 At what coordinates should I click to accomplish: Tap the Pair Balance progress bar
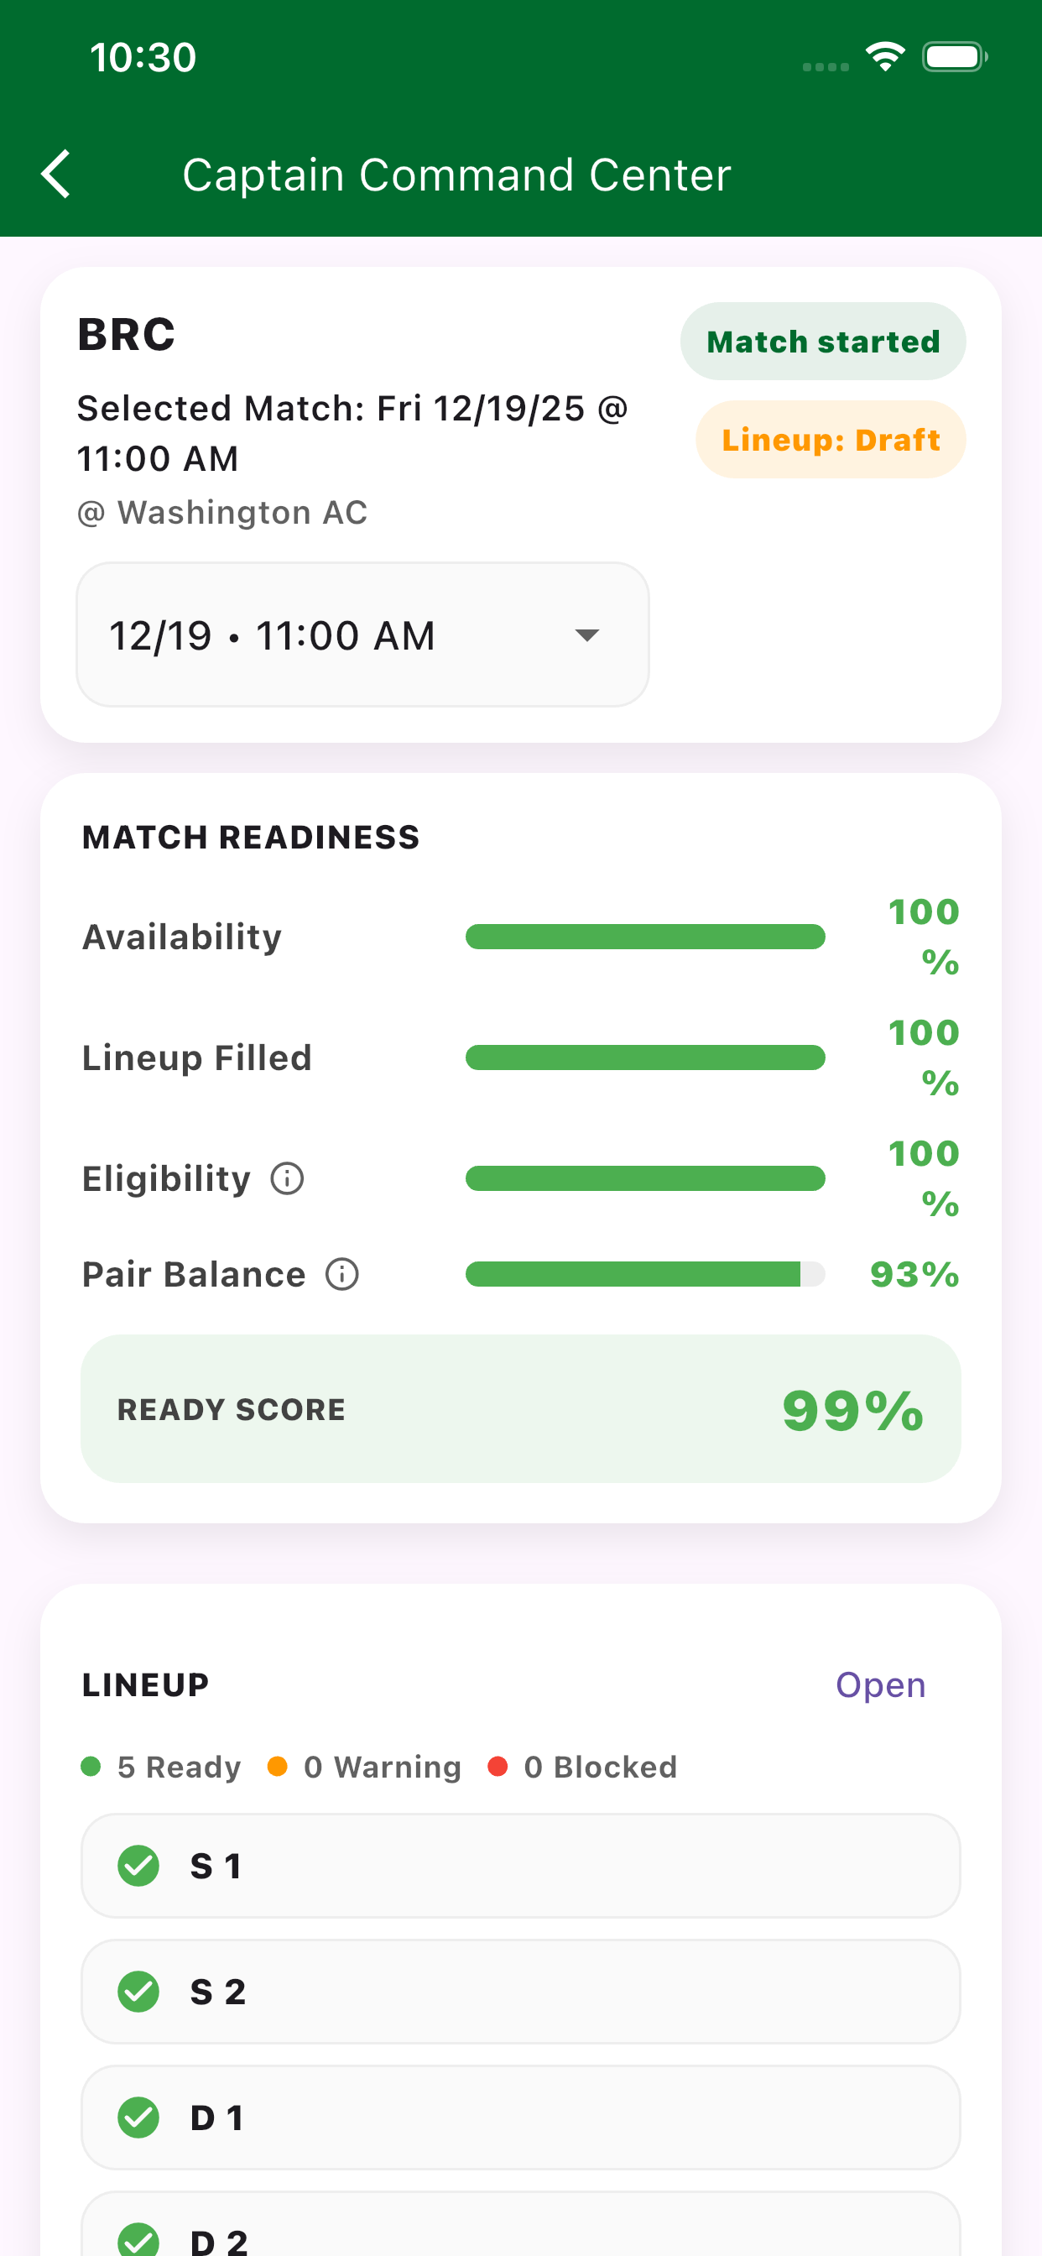[x=644, y=1274]
